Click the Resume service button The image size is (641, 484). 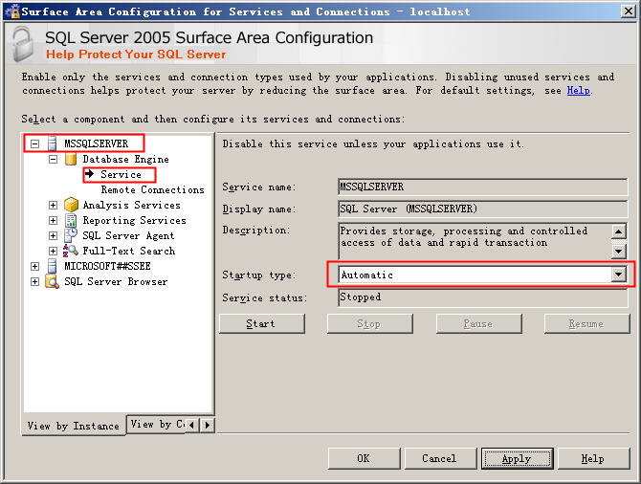click(x=586, y=323)
